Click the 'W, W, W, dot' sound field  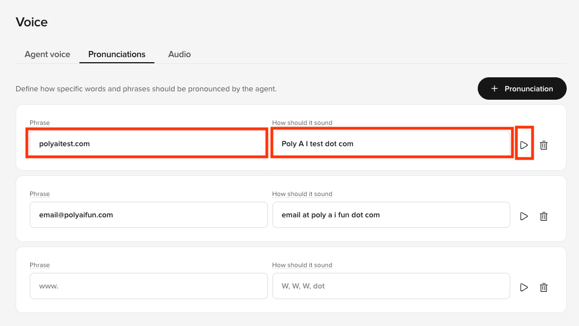pyautogui.click(x=391, y=286)
